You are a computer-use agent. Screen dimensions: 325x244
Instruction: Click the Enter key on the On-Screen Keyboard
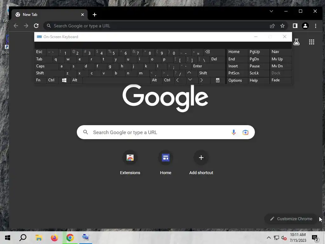[208, 66]
